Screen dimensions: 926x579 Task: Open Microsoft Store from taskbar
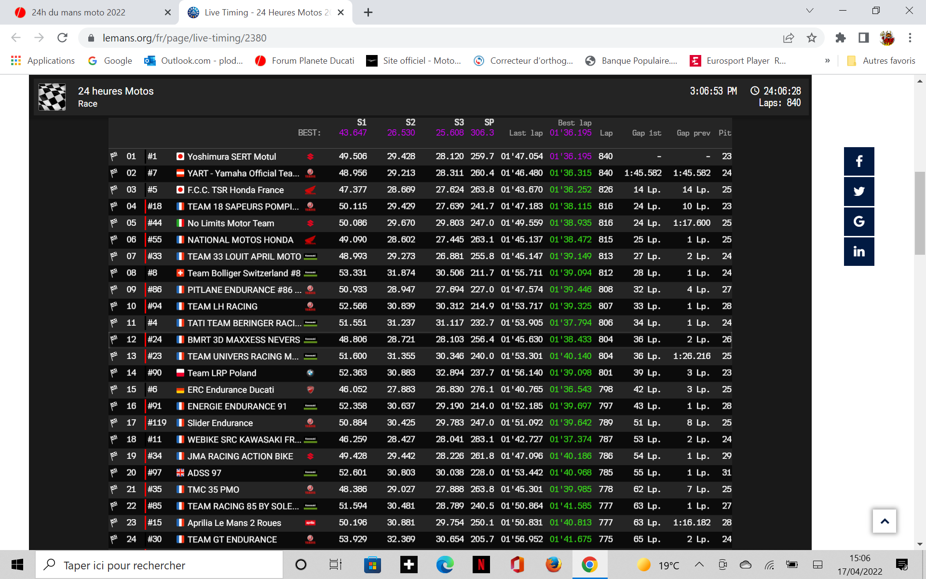(x=372, y=565)
